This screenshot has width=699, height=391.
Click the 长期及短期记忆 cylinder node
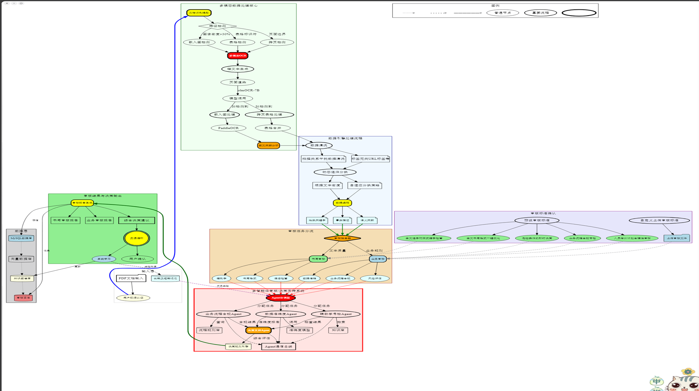click(x=165, y=278)
